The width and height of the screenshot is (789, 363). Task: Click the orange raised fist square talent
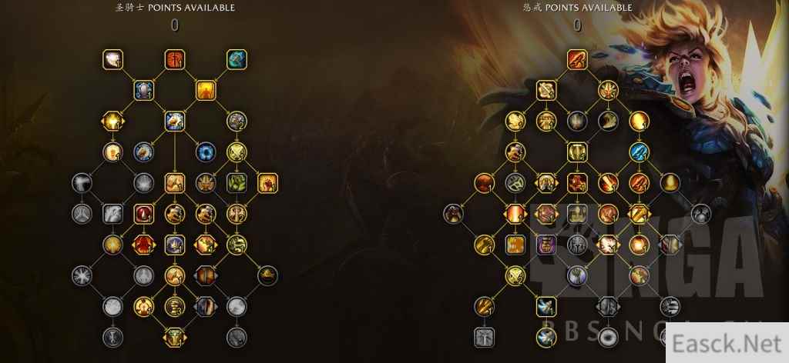coord(267,183)
